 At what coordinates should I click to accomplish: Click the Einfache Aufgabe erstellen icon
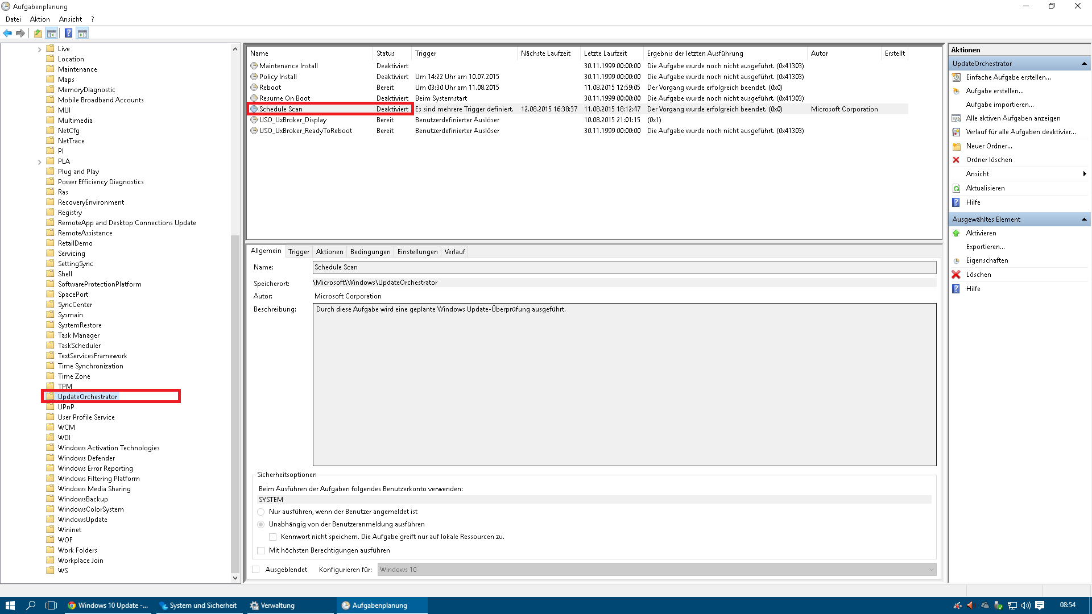(x=956, y=77)
